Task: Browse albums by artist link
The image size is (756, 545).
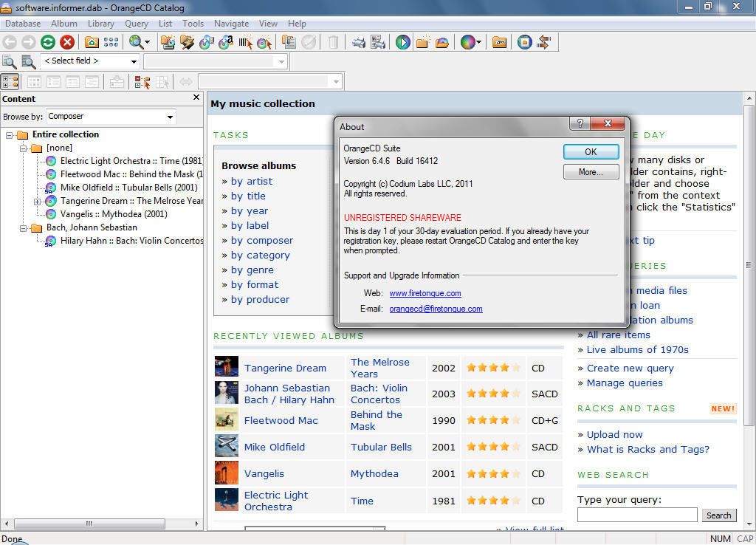Action: point(252,182)
